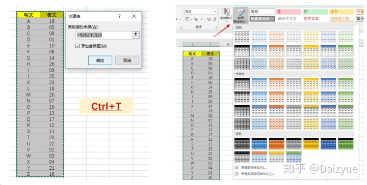Apply the 检查单元格 cell style
Image resolution: width=367 pixels, height=185 pixels.
262,19
